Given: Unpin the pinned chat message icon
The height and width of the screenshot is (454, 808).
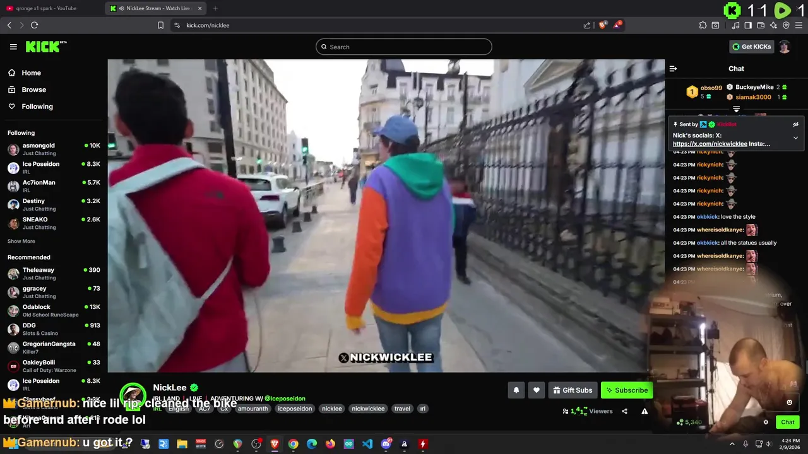Looking at the screenshot, I should click(795, 124).
